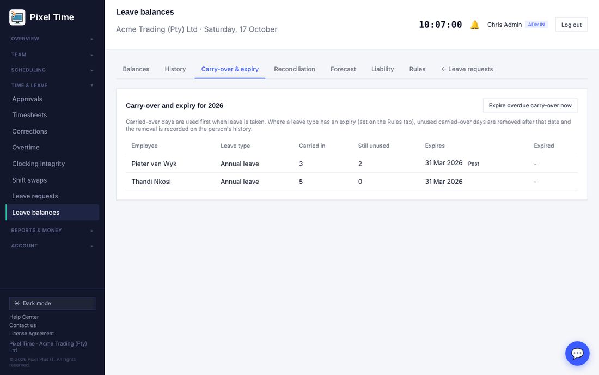Expand the Team sidebar section
This screenshot has height=375, width=599.
point(52,55)
